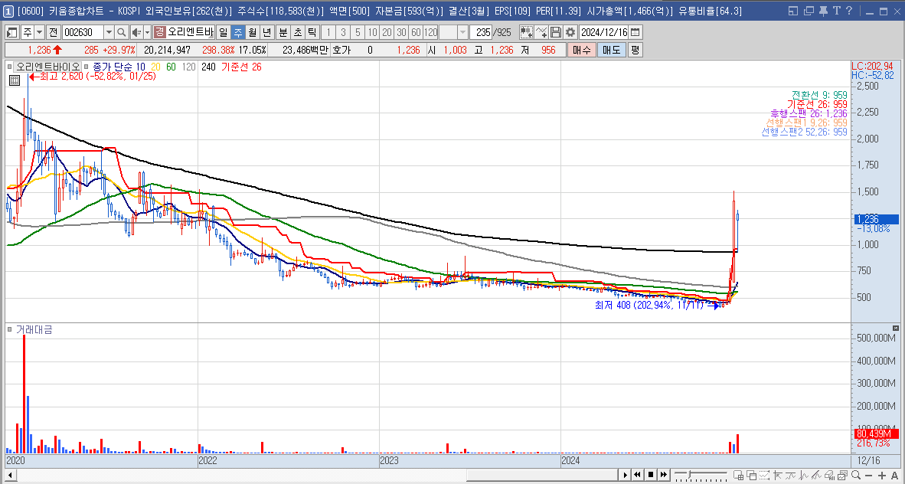Viewport: 905px width, 484px height.
Task: Click the replay speed slider handle
Action: [689, 474]
